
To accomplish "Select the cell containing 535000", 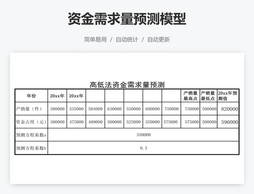I will (x=76, y=109).
